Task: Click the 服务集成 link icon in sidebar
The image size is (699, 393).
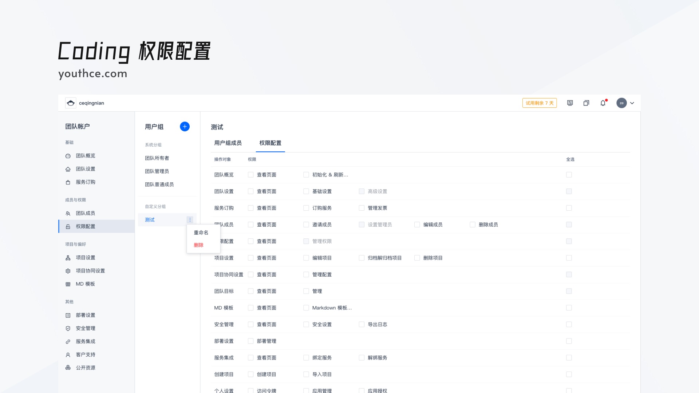Action: tap(68, 341)
